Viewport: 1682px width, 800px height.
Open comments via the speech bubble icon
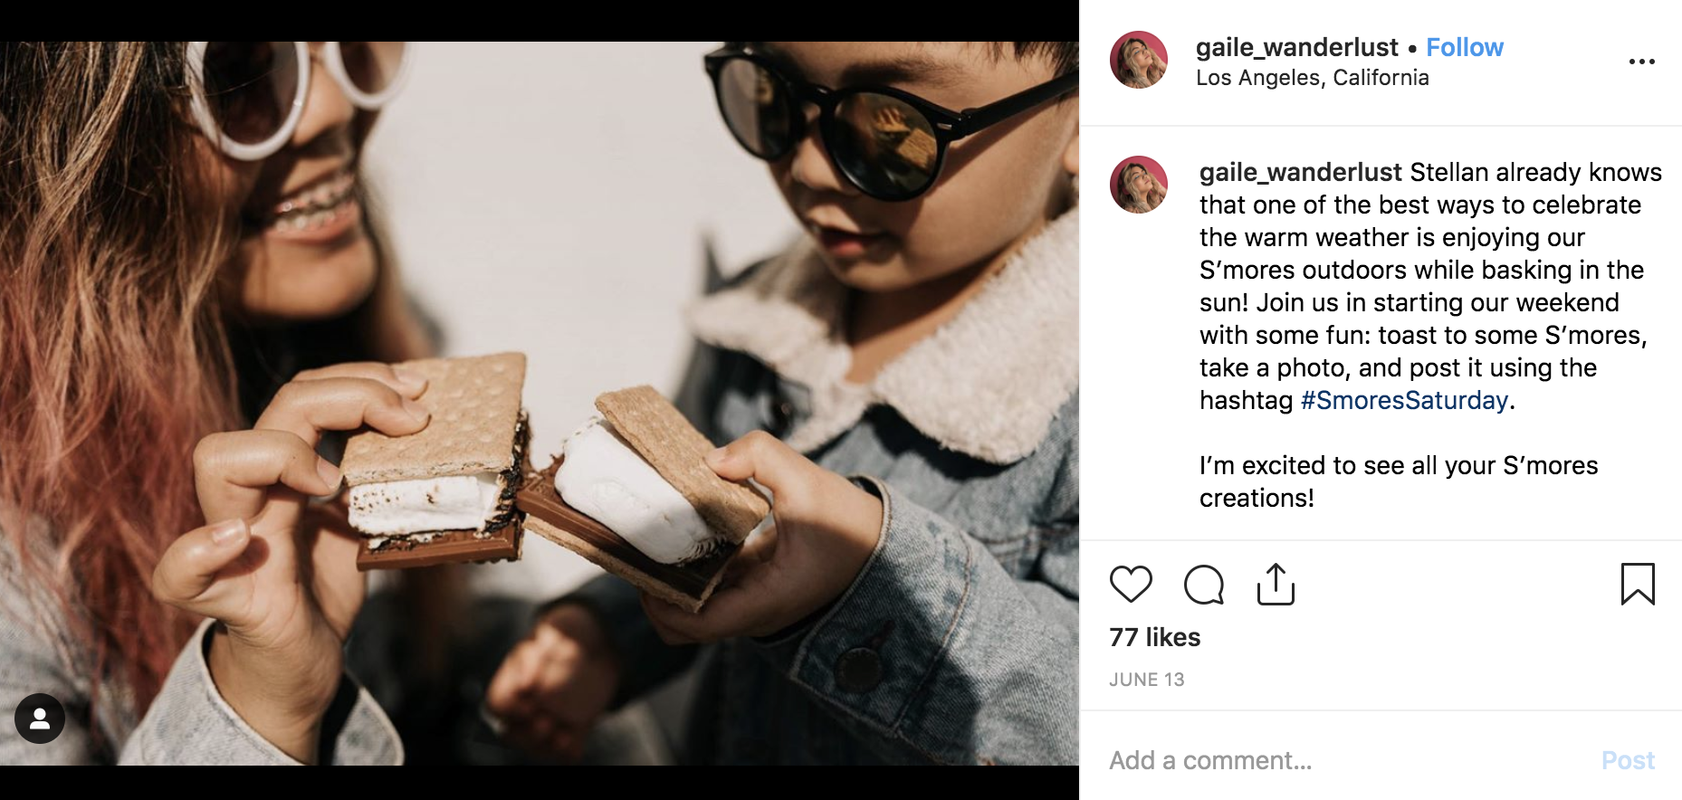(1203, 584)
